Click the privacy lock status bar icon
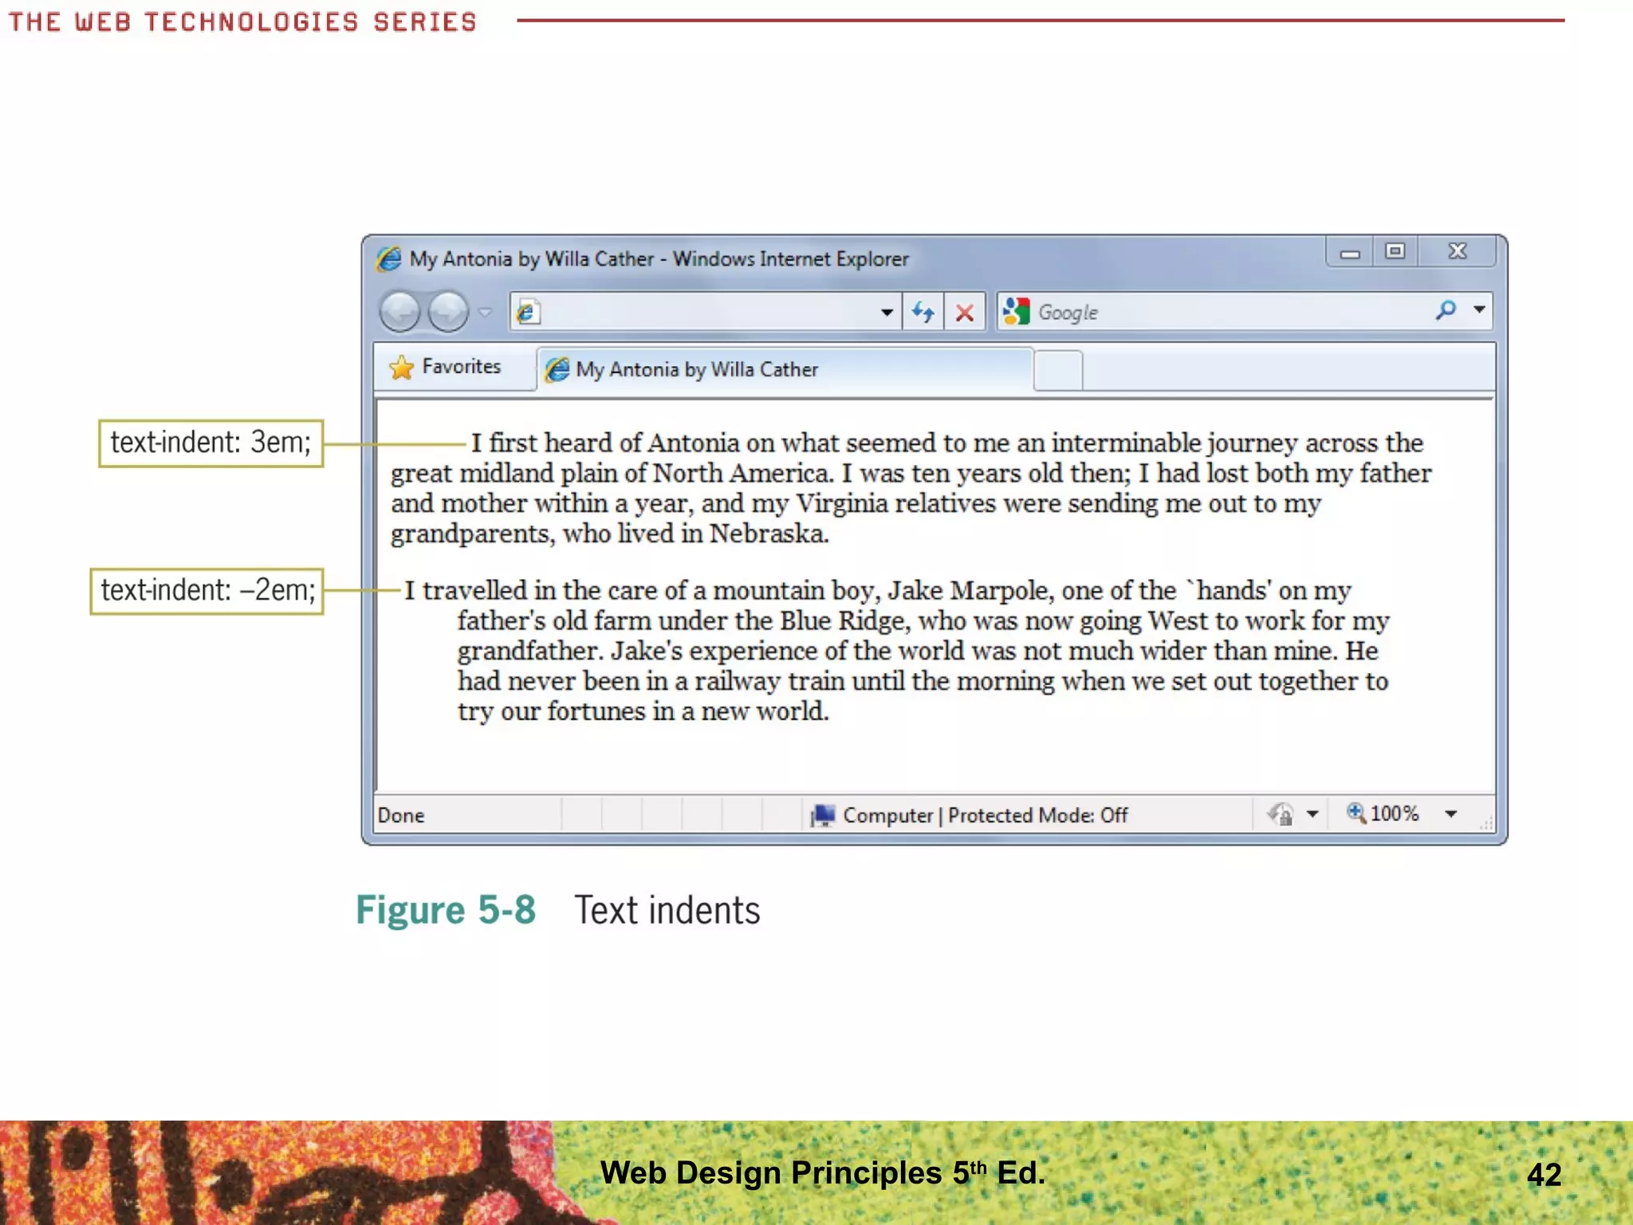The height and width of the screenshot is (1225, 1633). 1281,814
